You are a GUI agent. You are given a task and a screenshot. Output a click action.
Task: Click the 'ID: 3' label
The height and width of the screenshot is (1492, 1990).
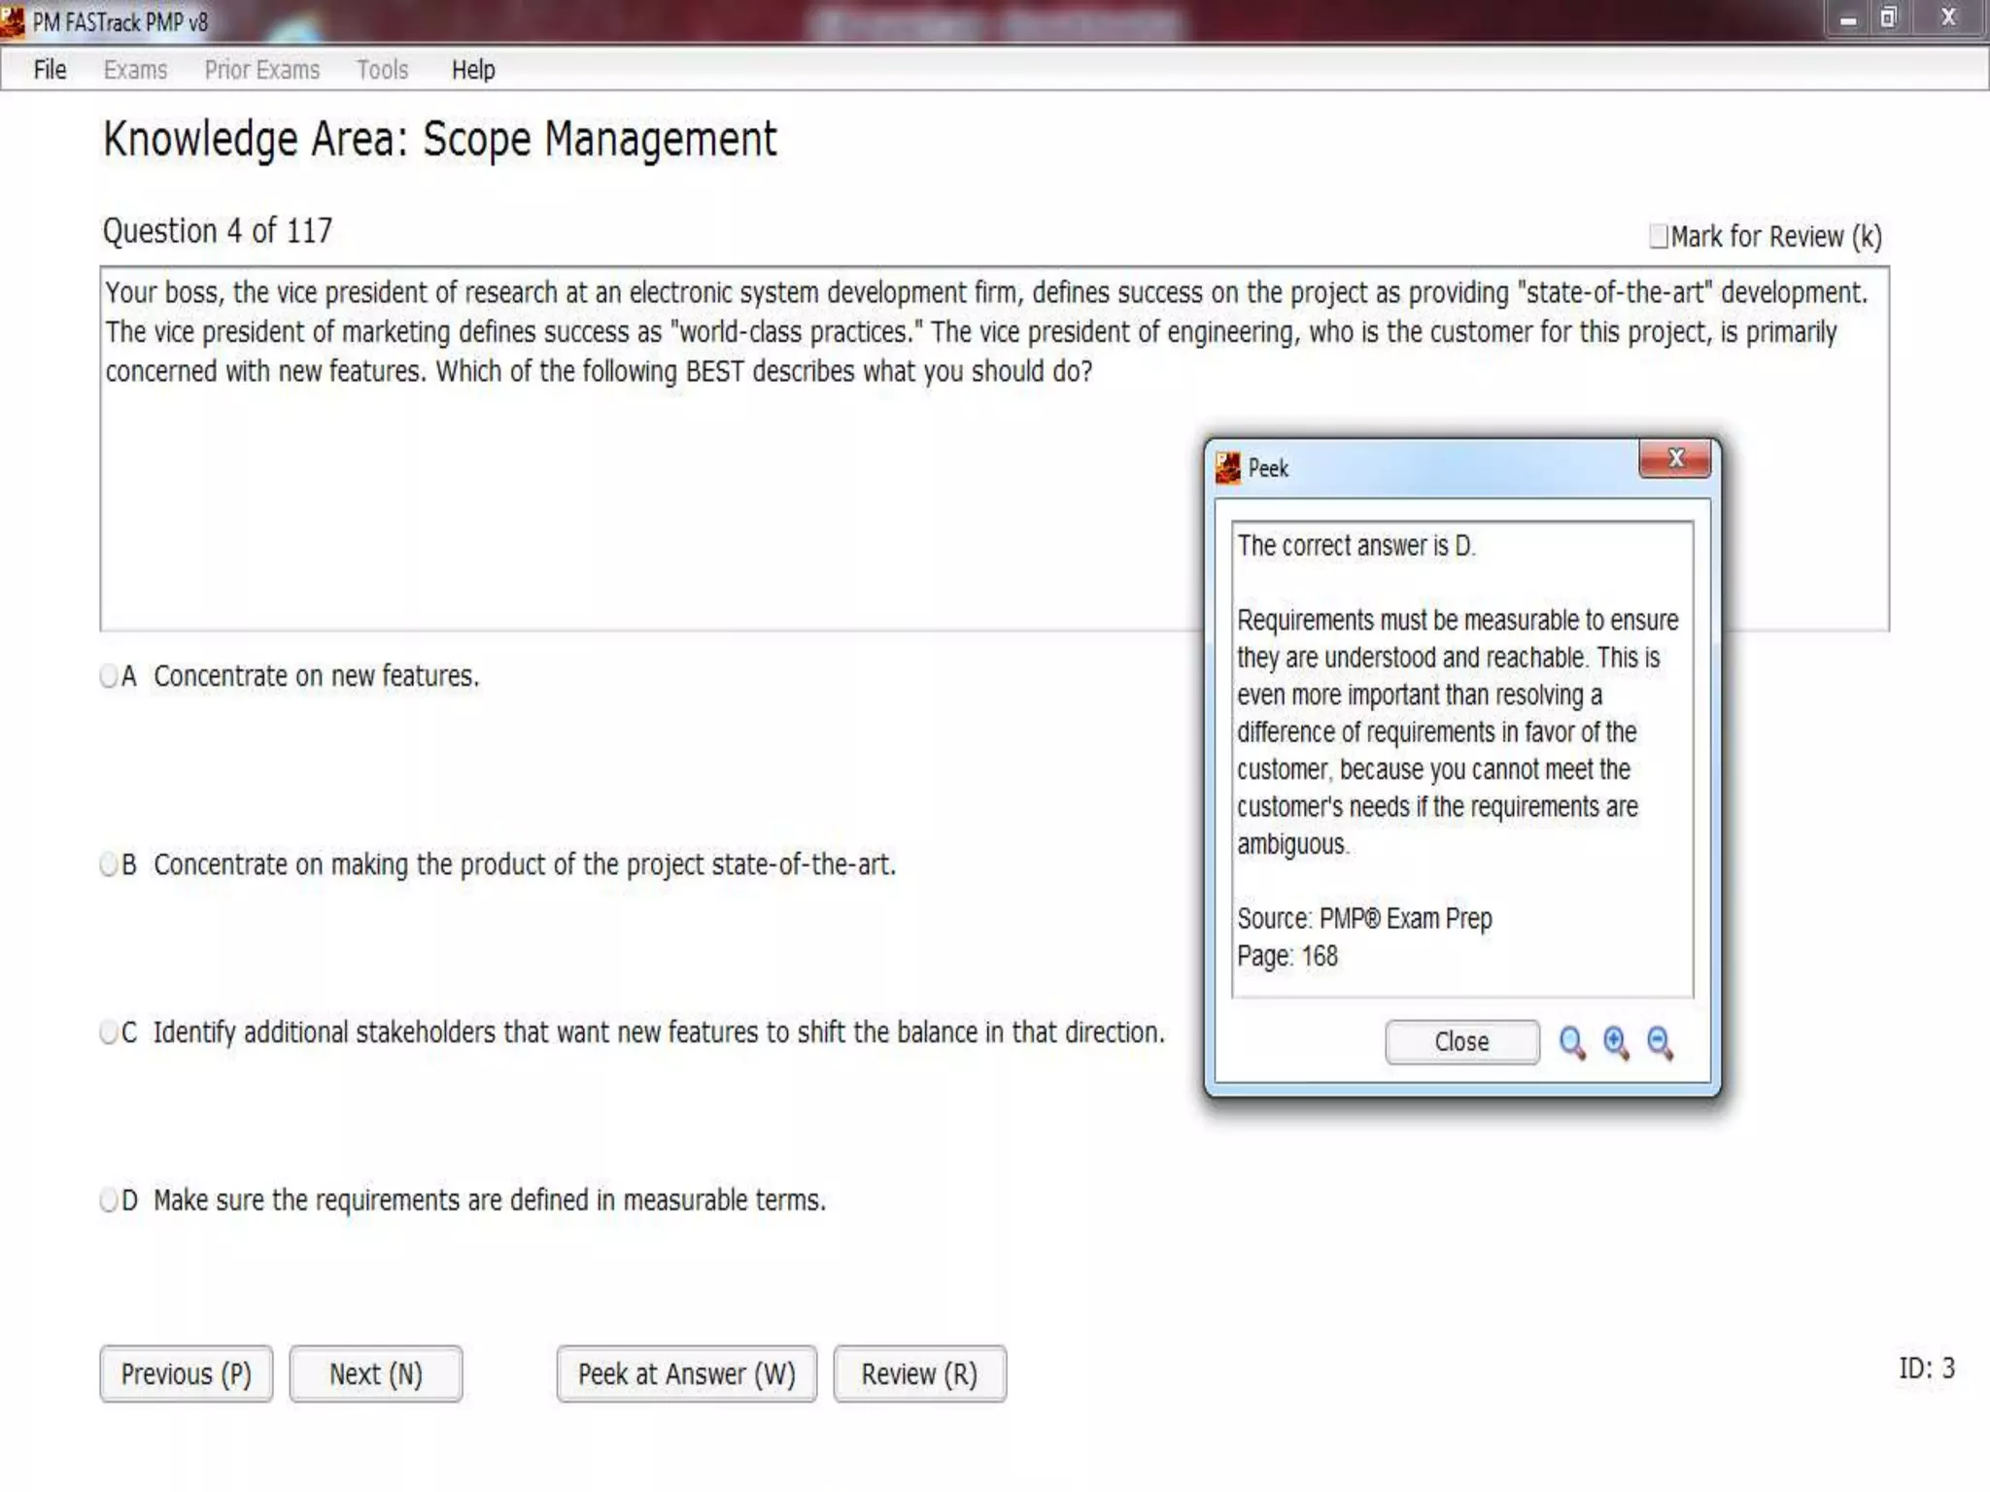pos(1927,1369)
